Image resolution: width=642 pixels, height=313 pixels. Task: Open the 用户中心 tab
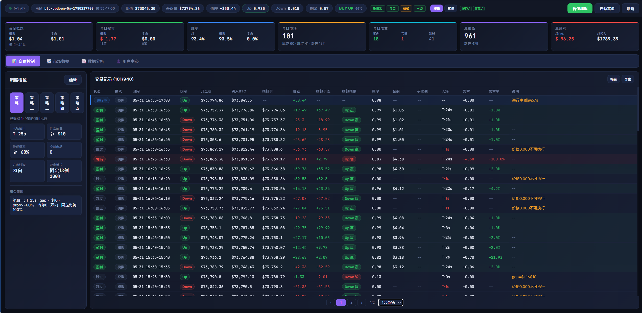pyautogui.click(x=128, y=61)
